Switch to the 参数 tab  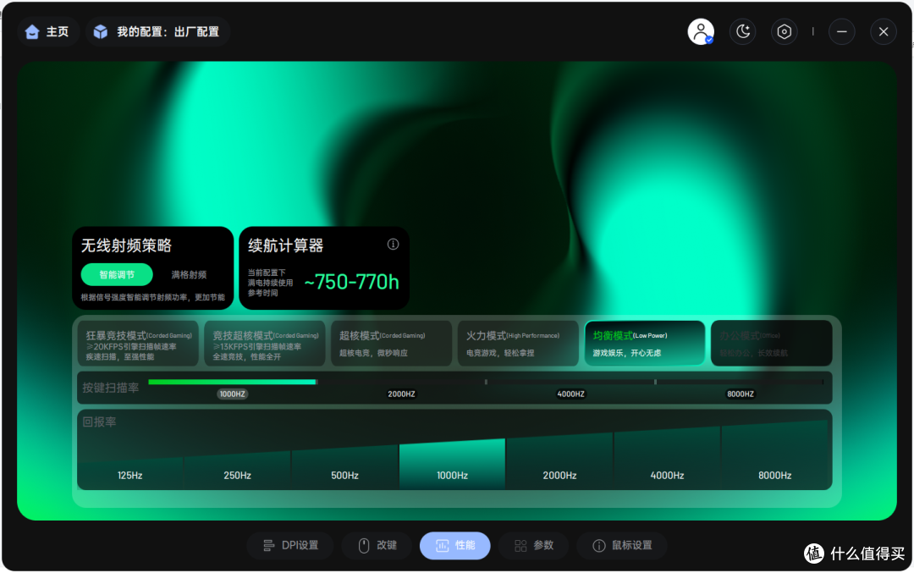pyautogui.click(x=533, y=546)
